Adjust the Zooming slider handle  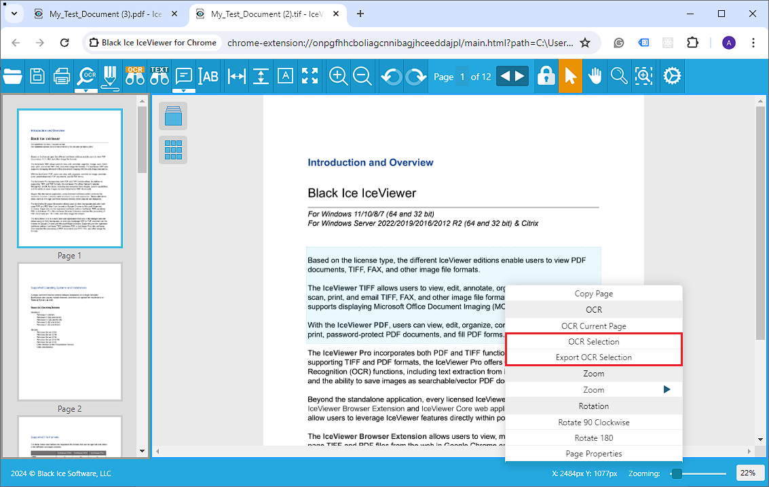(677, 473)
